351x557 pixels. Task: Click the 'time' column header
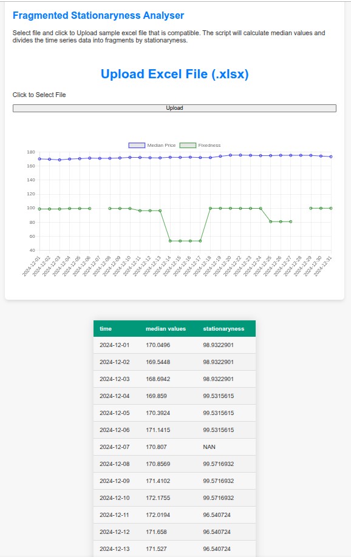coord(106,329)
